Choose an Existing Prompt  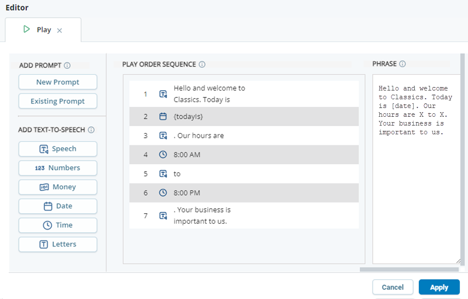pyautogui.click(x=58, y=101)
